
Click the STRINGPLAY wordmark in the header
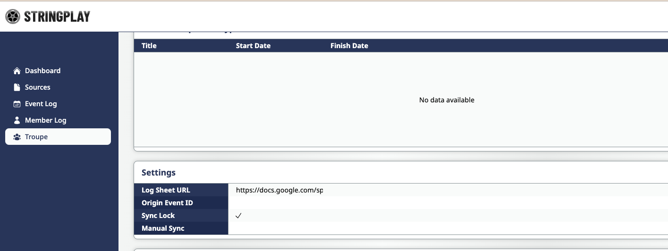(x=57, y=17)
